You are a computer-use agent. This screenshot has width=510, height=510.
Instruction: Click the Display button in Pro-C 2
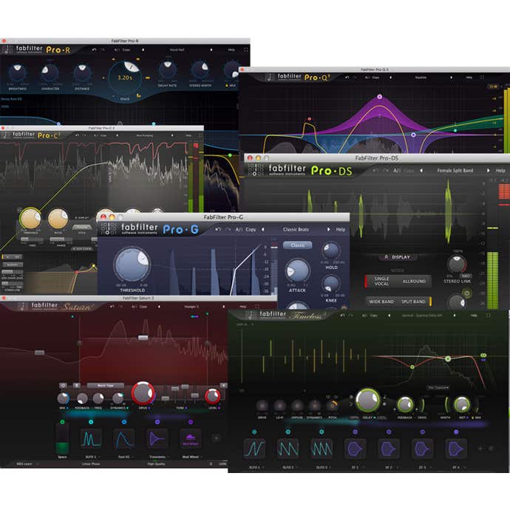[x=81, y=217]
